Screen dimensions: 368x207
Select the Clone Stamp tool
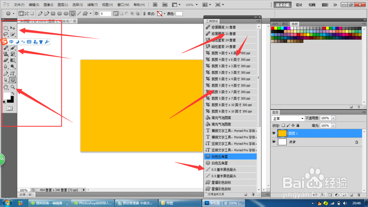(6, 54)
